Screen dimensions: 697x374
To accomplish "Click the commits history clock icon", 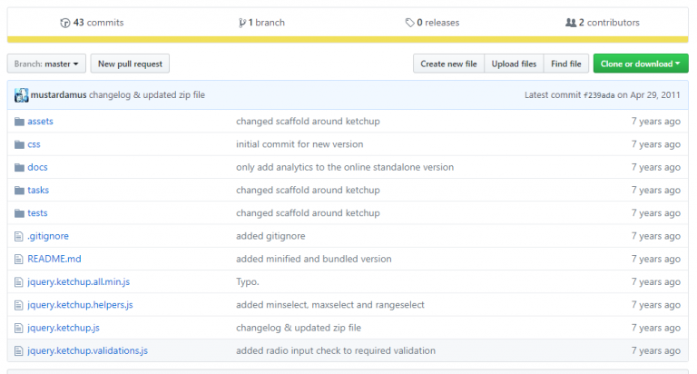I will (x=65, y=23).
